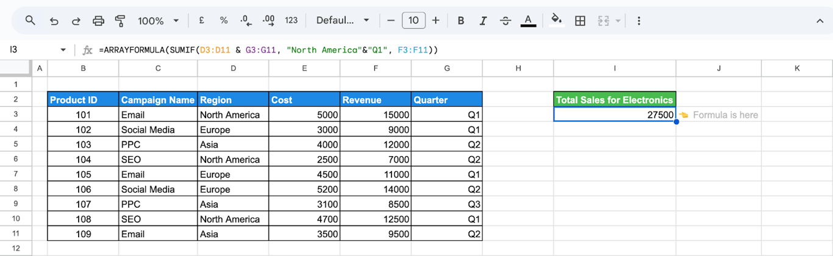Select column D header
The height and width of the screenshot is (256, 833).
tap(233, 68)
